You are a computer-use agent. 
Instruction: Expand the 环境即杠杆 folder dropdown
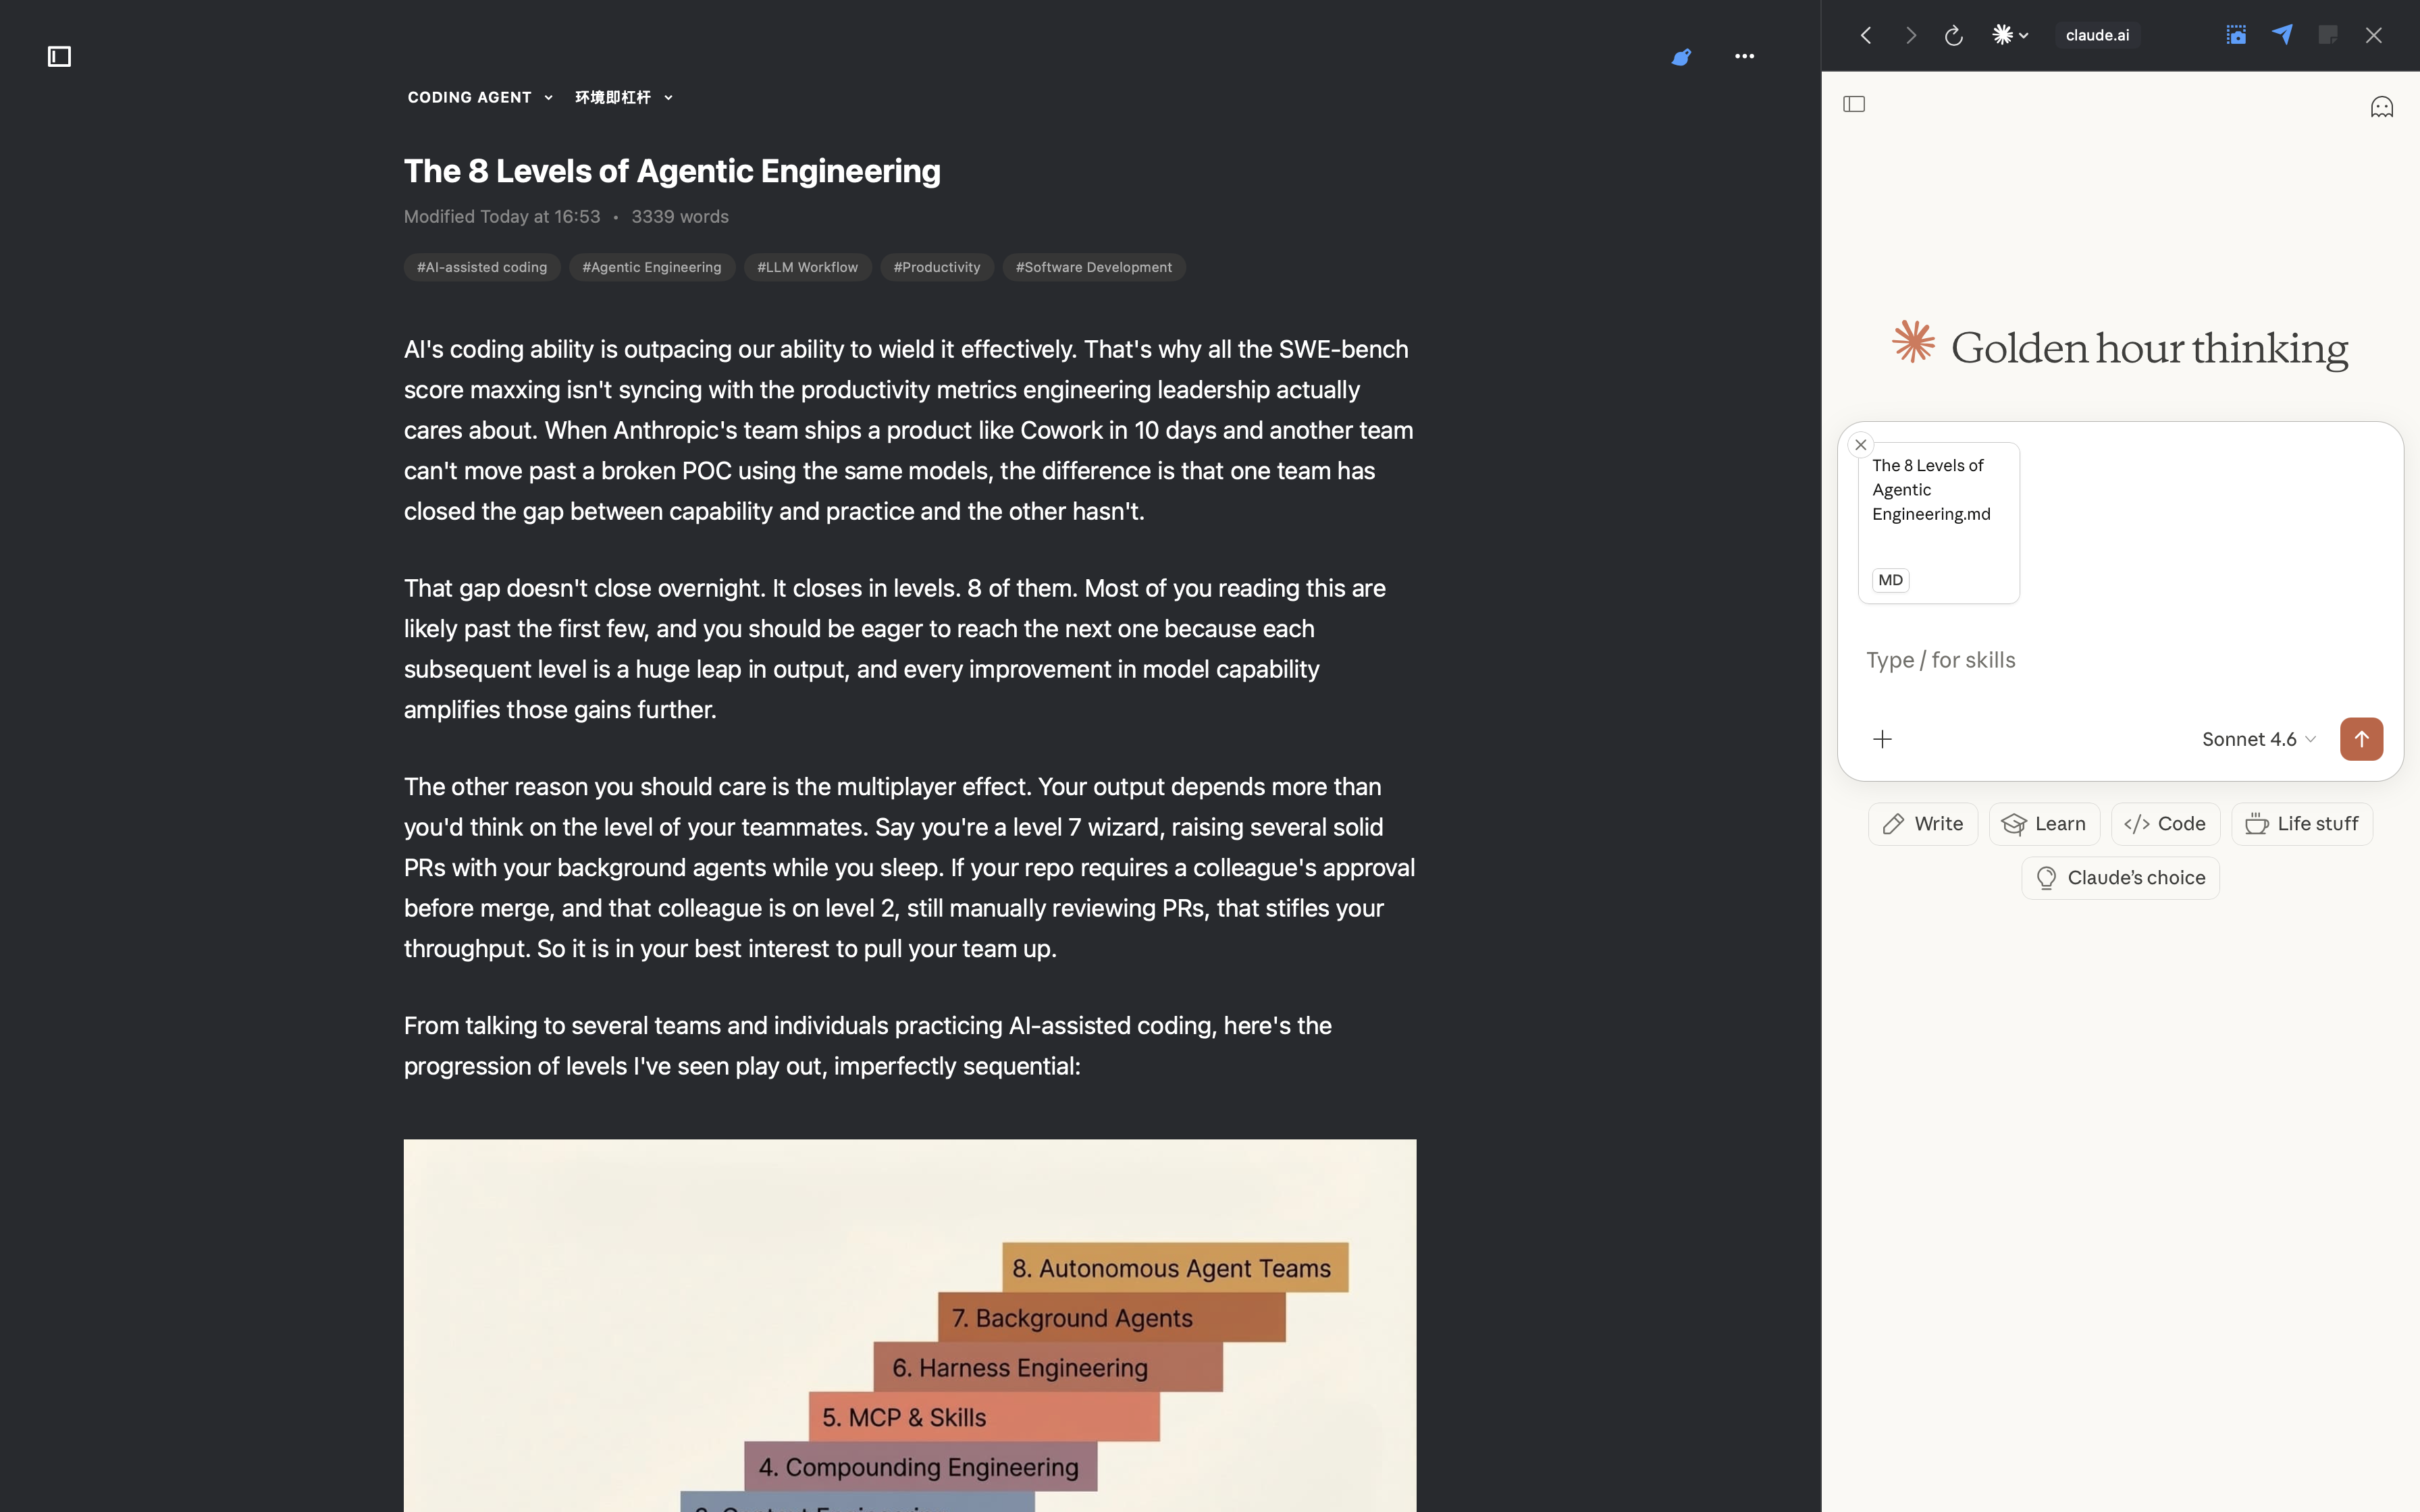click(623, 98)
